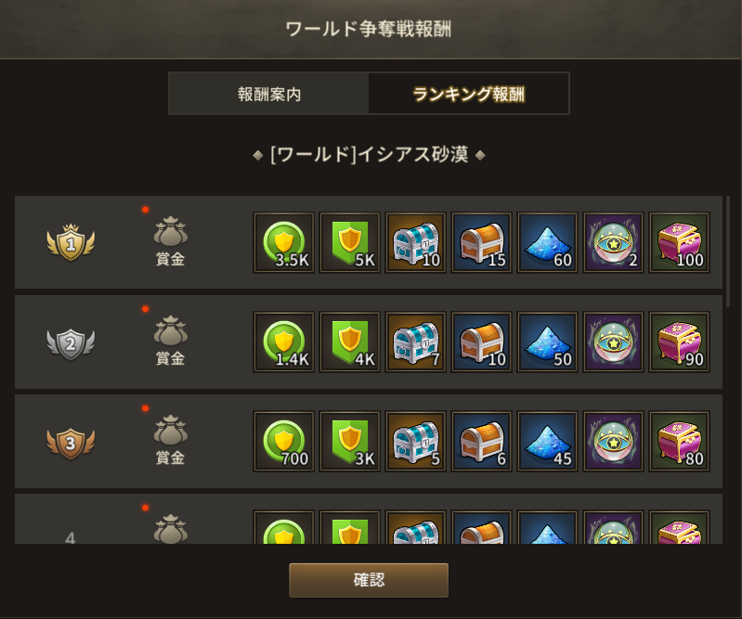742x619 pixels.
Task: Tap rank 3 blue crystal pile 45
Action: point(548,441)
